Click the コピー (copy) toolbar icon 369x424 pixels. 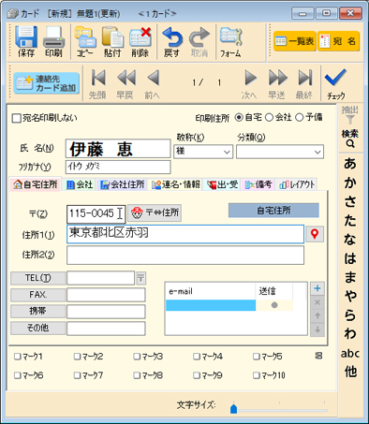point(84,37)
